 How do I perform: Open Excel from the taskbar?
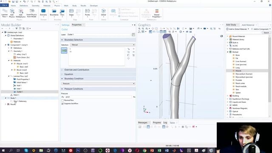[x=159, y=150]
